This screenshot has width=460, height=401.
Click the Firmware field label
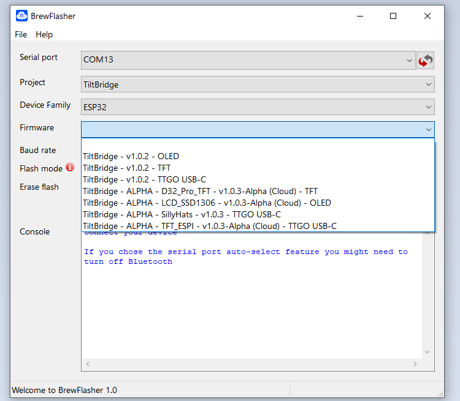pos(37,128)
